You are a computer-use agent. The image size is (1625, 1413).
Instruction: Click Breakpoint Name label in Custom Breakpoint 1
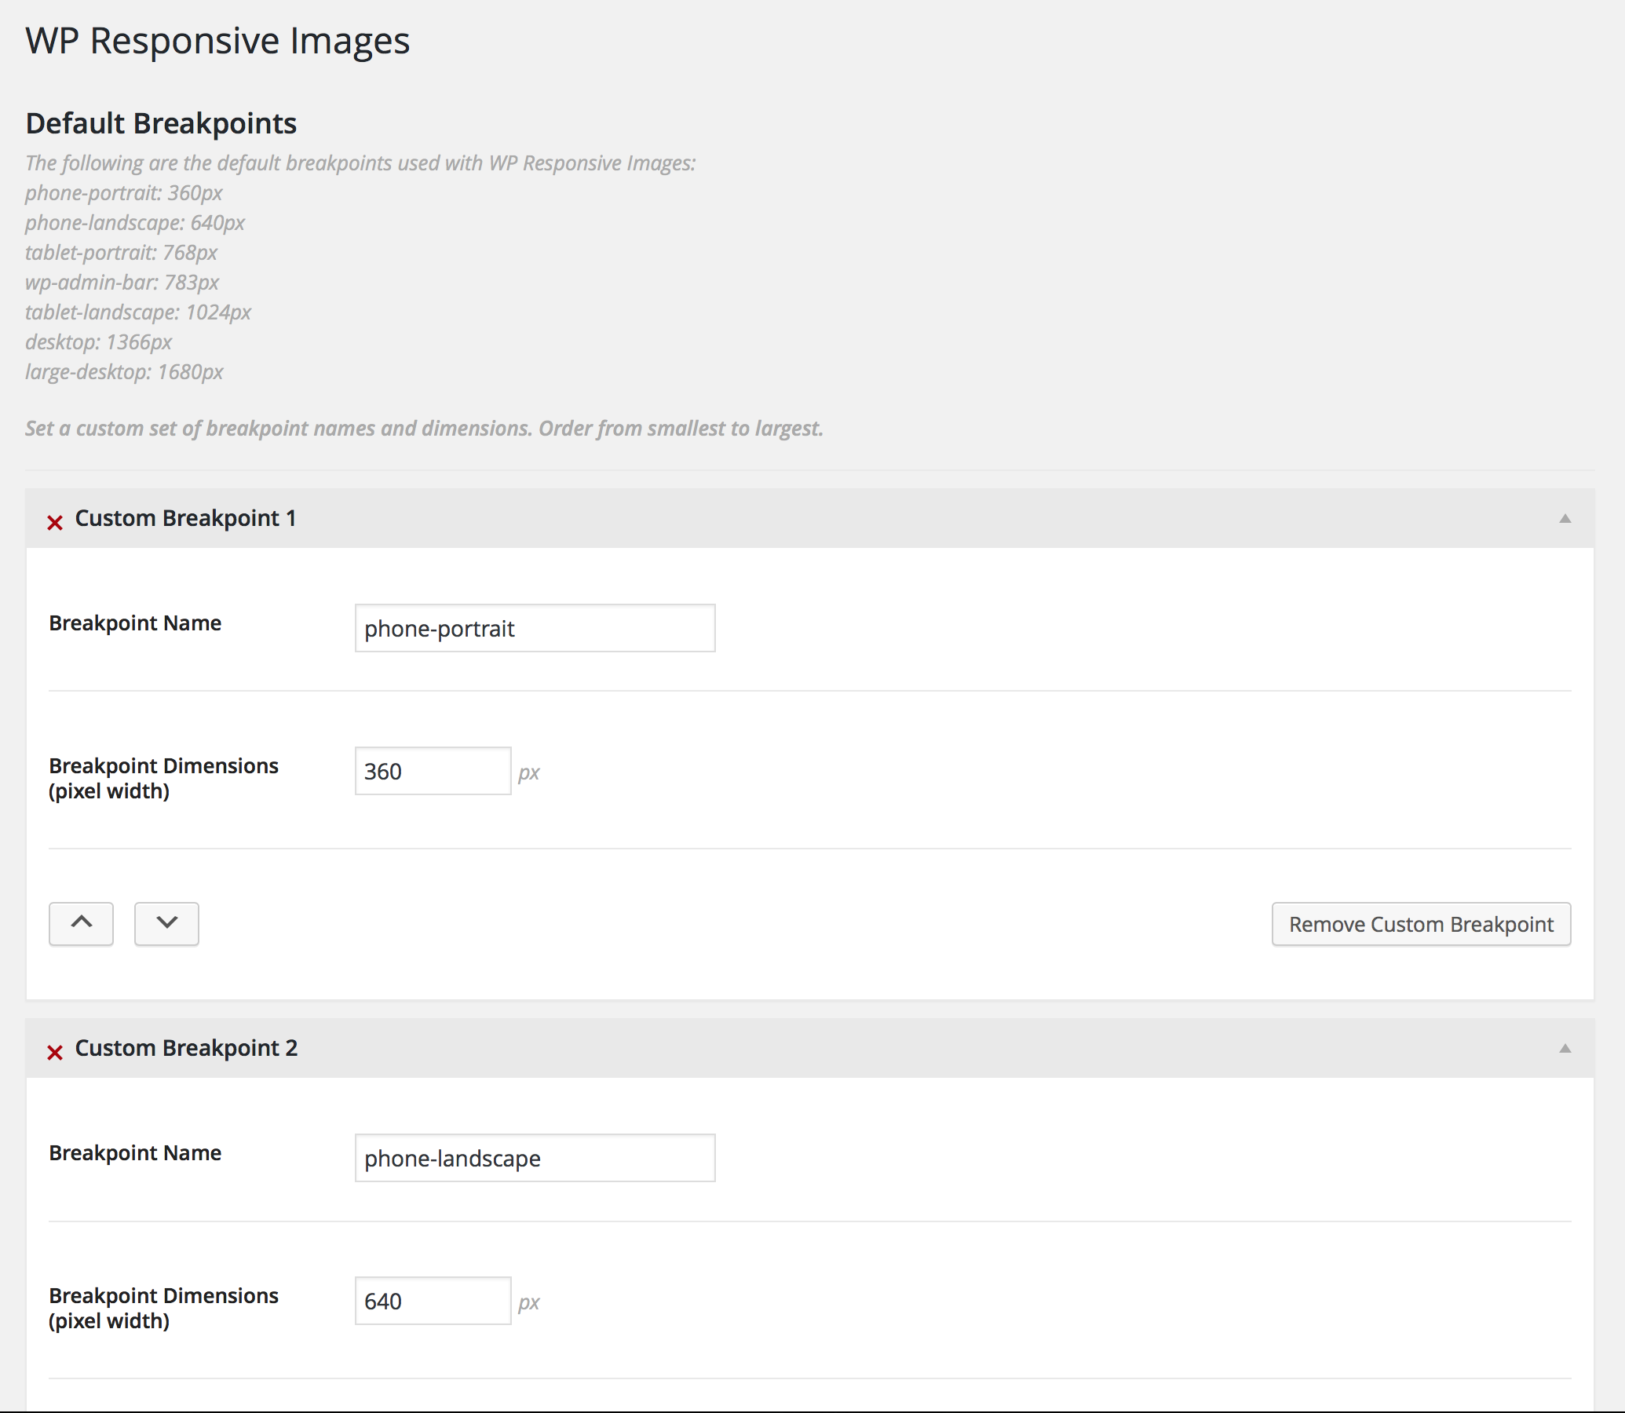coord(135,623)
